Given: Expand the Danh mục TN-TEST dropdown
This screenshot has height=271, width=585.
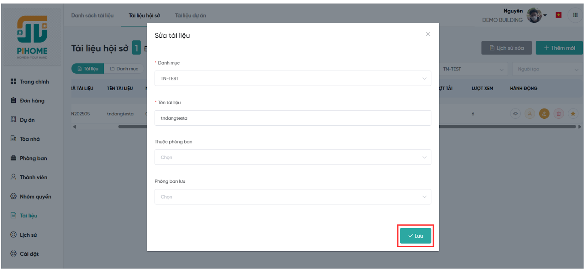Looking at the screenshot, I should (x=292, y=79).
